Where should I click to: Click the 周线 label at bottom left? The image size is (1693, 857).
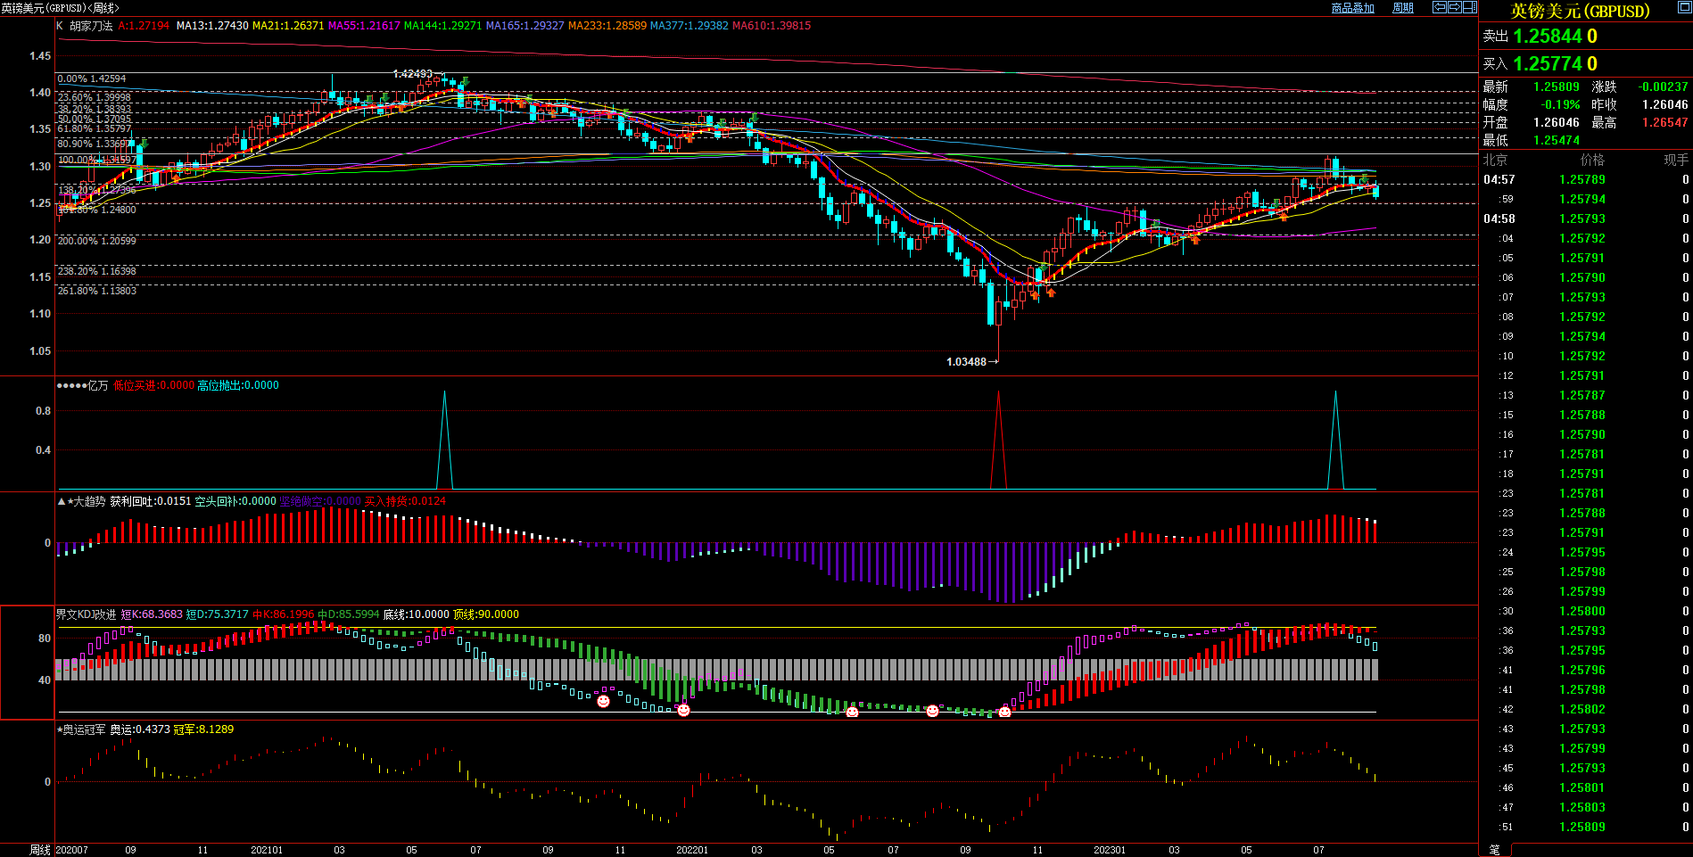(40, 850)
